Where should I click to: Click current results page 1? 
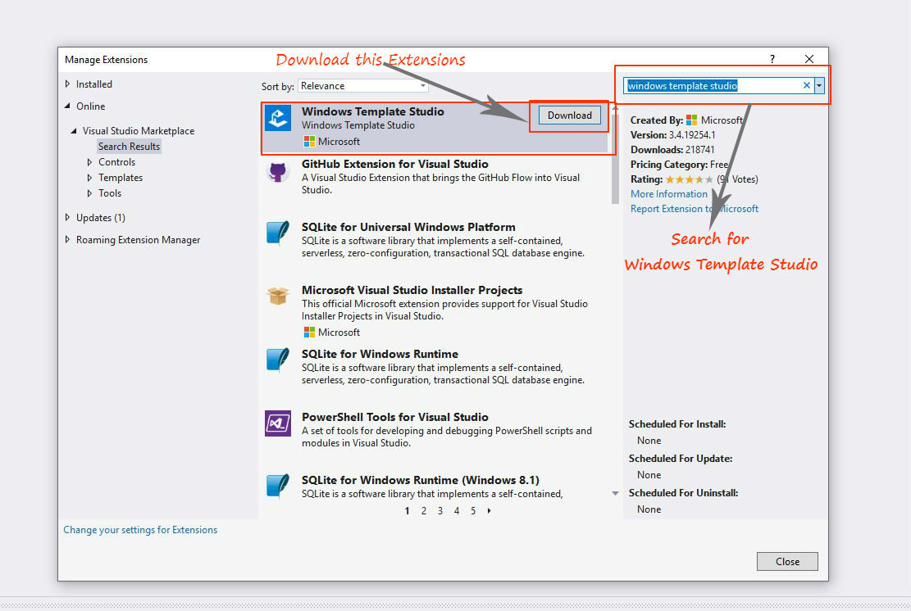[408, 511]
